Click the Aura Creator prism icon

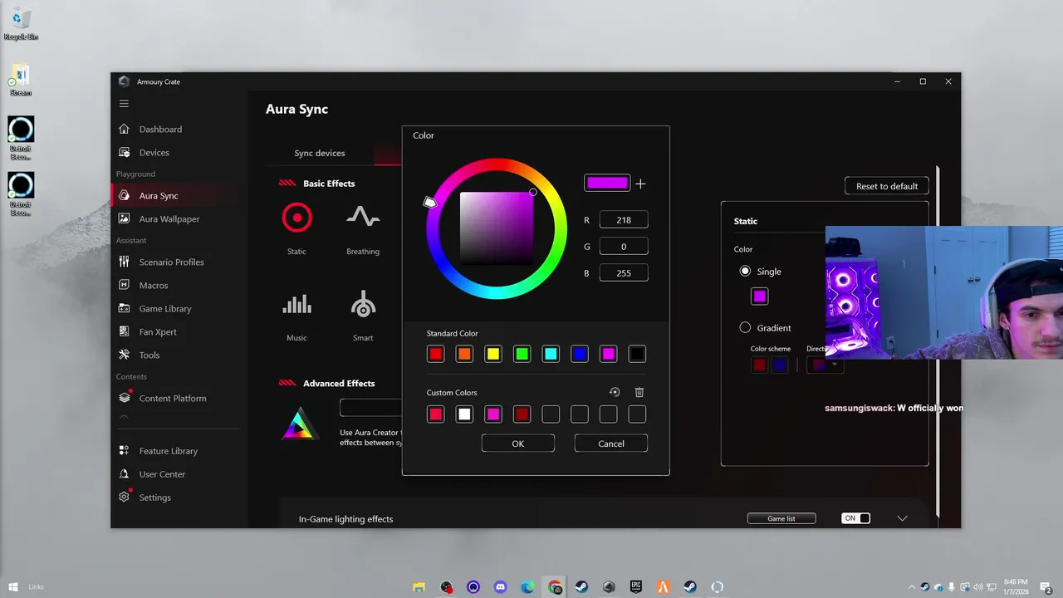coord(299,424)
